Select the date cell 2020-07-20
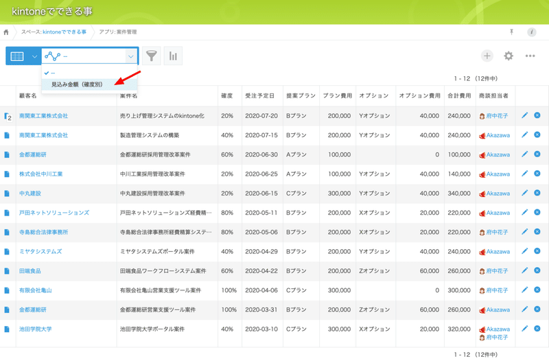Screen dimensions: 549x361 261,116
